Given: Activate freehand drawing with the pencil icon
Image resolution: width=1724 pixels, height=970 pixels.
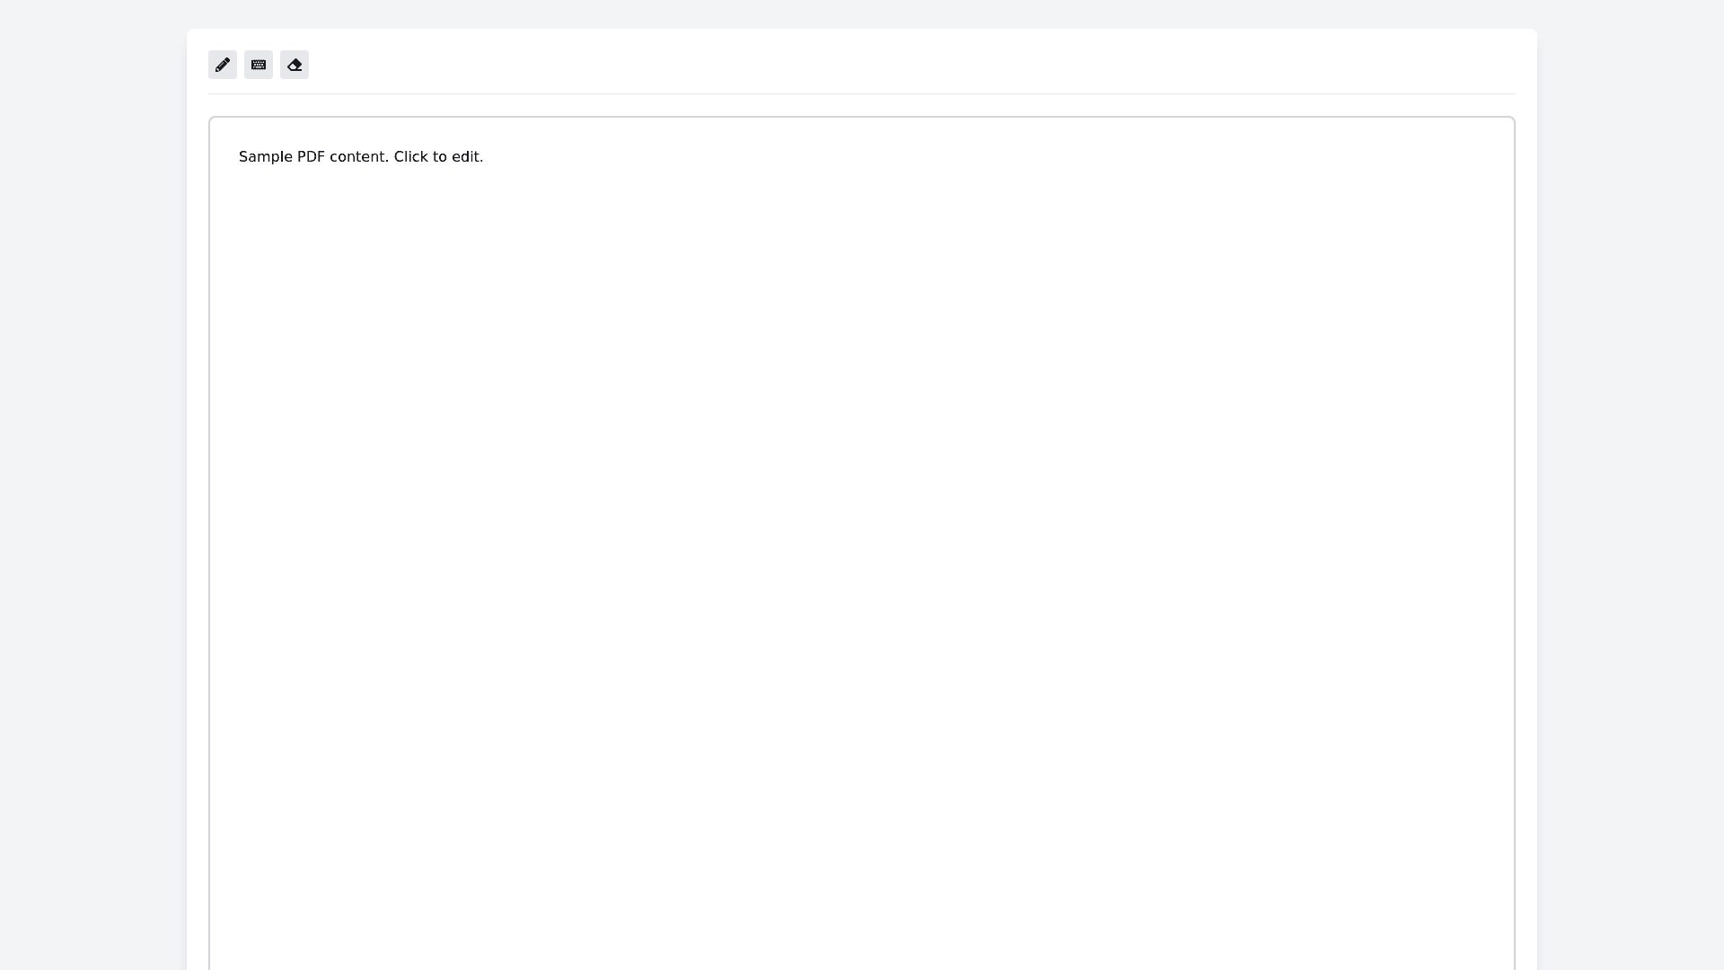Looking at the screenshot, I should [223, 65].
